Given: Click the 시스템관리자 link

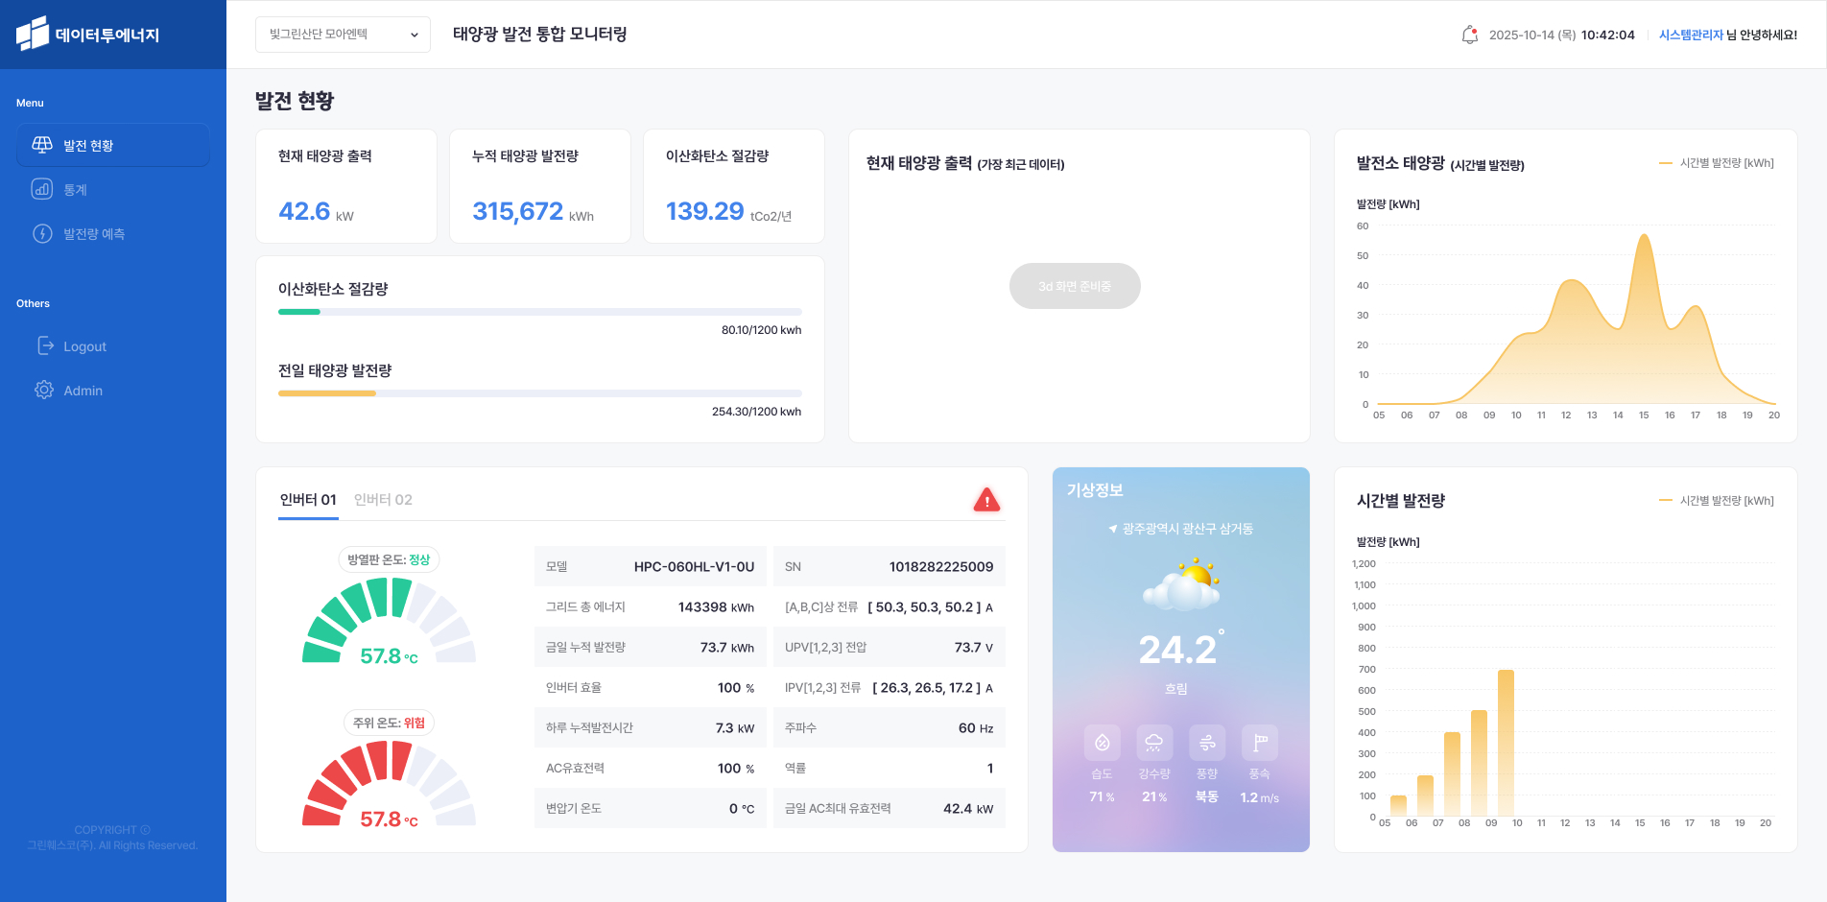Looking at the screenshot, I should 1691,35.
